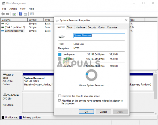Close the System Reserved Properties dialog
Image resolution: width=158 pixels, height=125 pixels.
126,20
